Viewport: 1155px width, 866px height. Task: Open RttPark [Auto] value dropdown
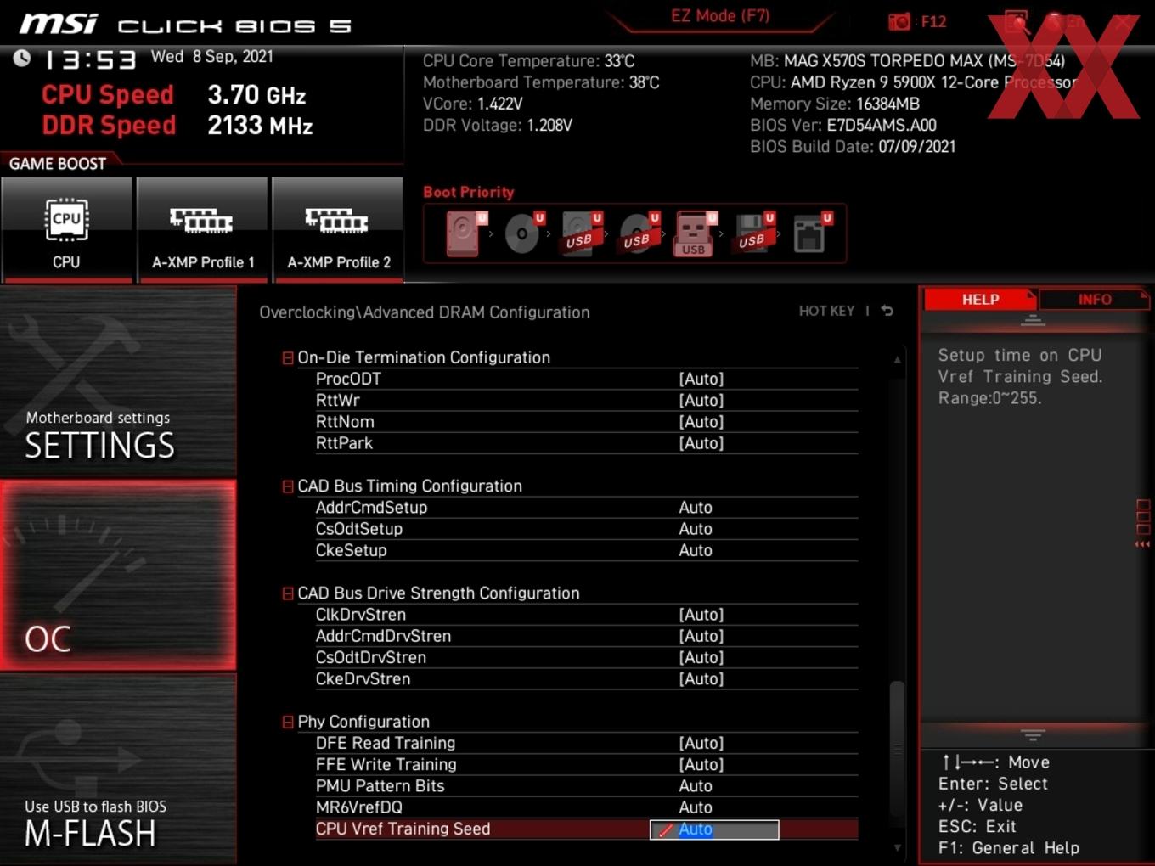point(701,443)
